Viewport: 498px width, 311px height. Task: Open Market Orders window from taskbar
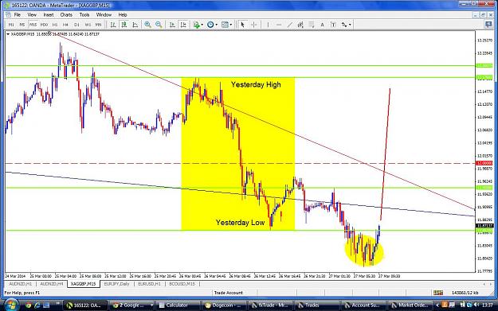pos(410,305)
